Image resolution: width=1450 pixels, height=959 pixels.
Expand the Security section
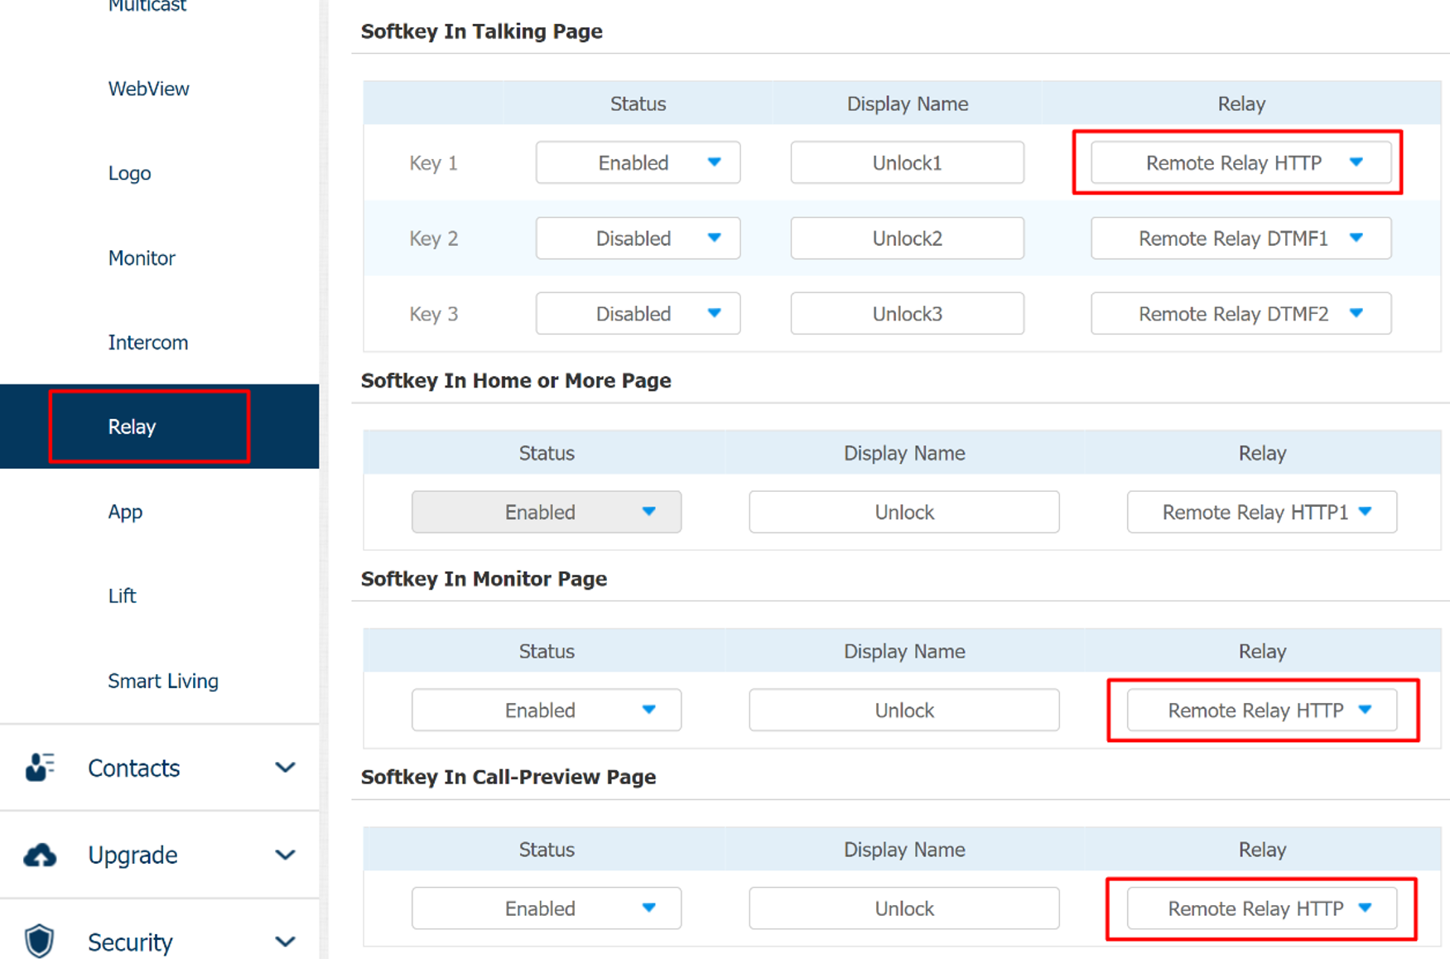285,940
